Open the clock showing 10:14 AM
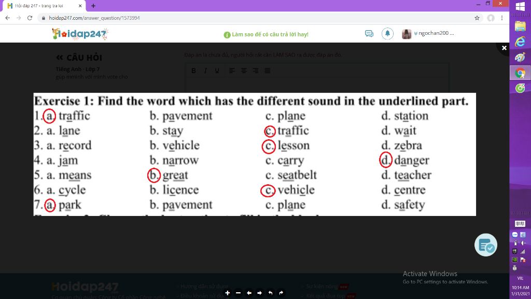531x299 pixels. pyautogui.click(x=521, y=288)
